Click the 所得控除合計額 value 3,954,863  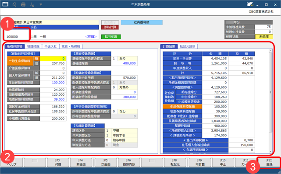215,131
